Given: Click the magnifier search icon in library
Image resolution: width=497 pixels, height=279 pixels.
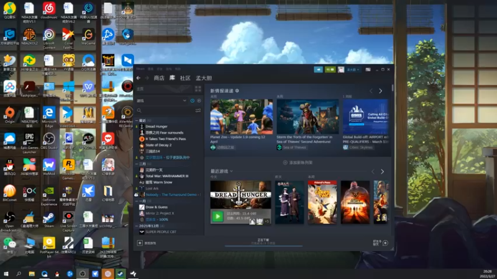Looking at the screenshot, I should pyautogui.click(x=139, y=110).
